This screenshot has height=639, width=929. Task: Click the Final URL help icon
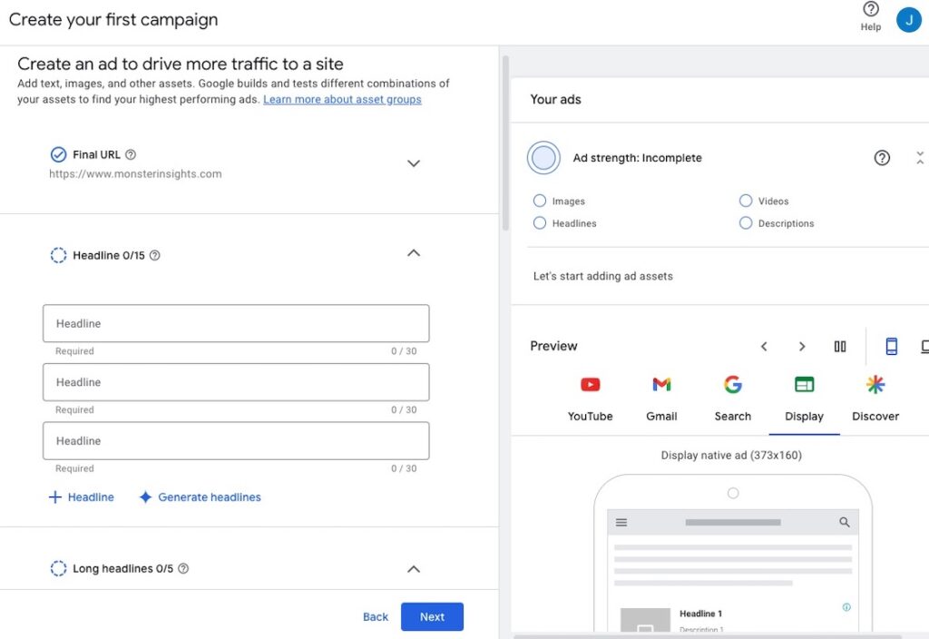pos(131,155)
